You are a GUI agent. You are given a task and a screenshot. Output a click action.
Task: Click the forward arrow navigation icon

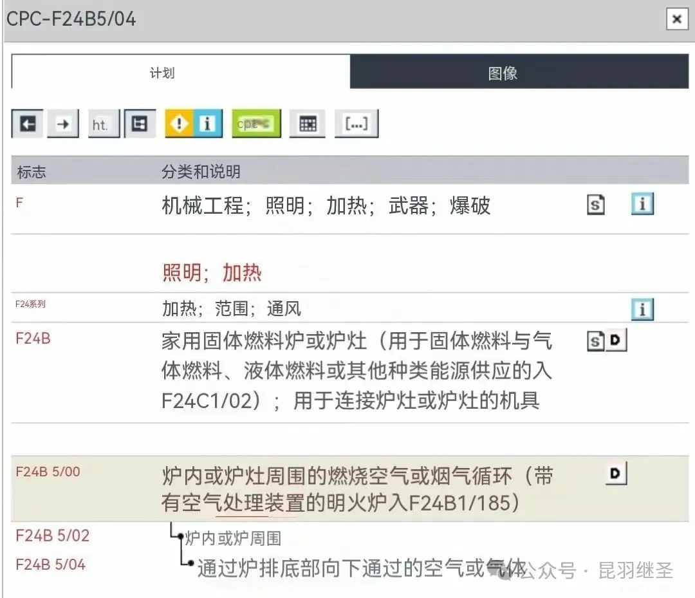point(63,124)
